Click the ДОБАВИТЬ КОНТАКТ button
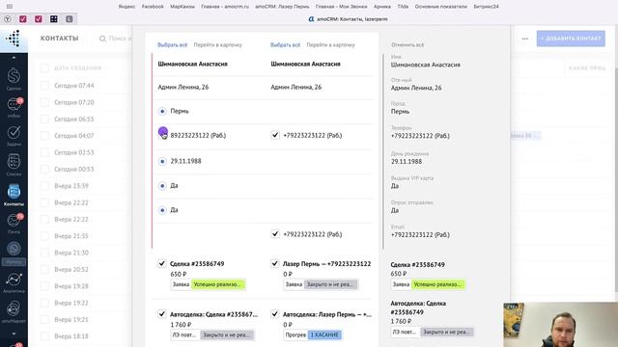Image resolution: width=618 pixels, height=347 pixels. click(x=571, y=39)
